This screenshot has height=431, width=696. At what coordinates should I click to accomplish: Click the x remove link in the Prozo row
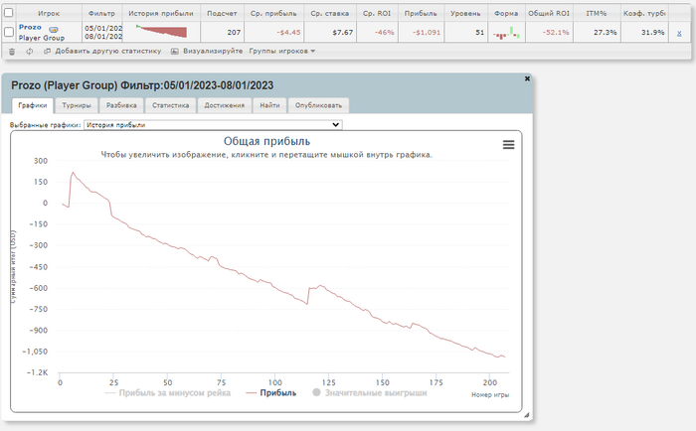[679, 33]
